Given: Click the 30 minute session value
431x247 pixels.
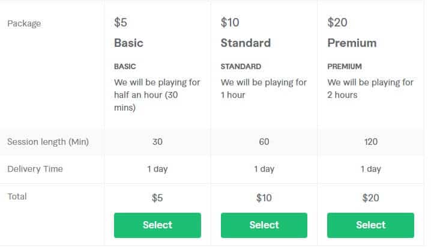Looking at the screenshot, I should coord(157,142).
